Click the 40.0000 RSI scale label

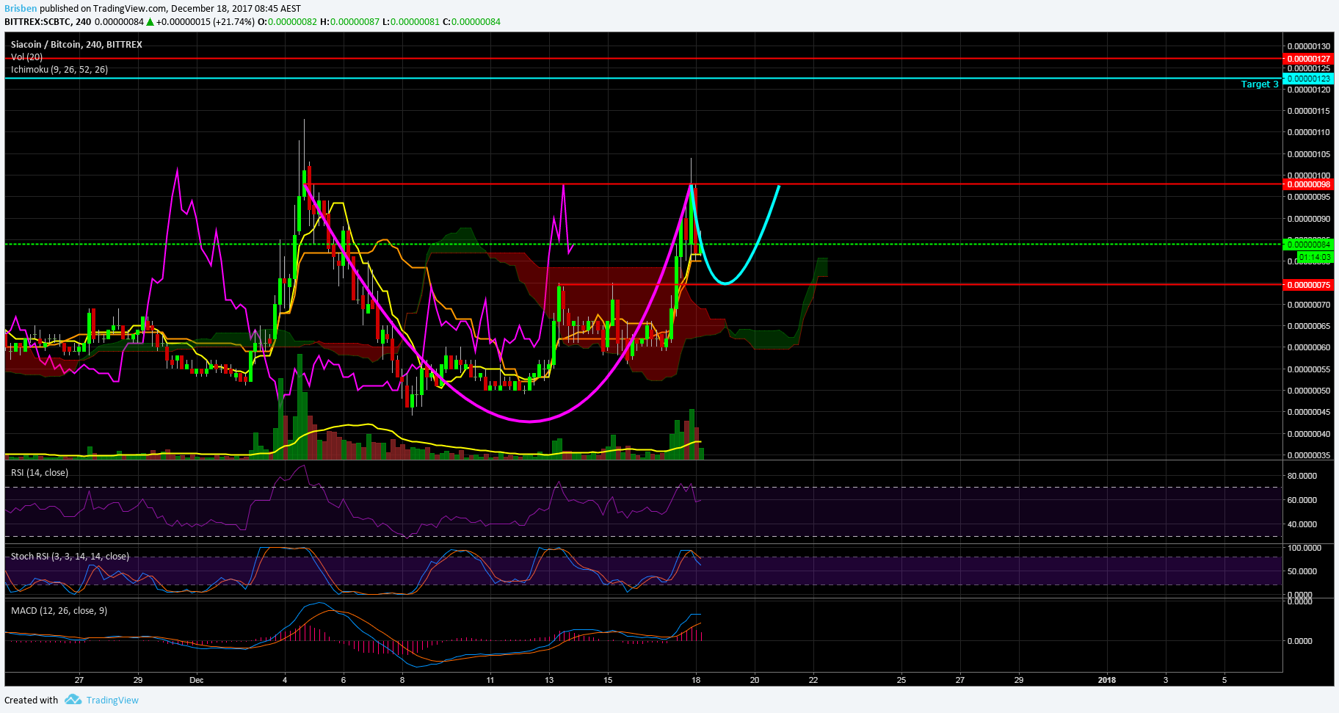[1302, 524]
